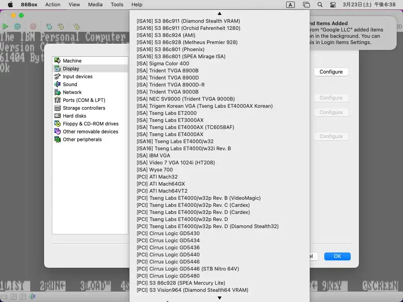Open the Action menu
The width and height of the screenshot is (403, 302).
53,5
